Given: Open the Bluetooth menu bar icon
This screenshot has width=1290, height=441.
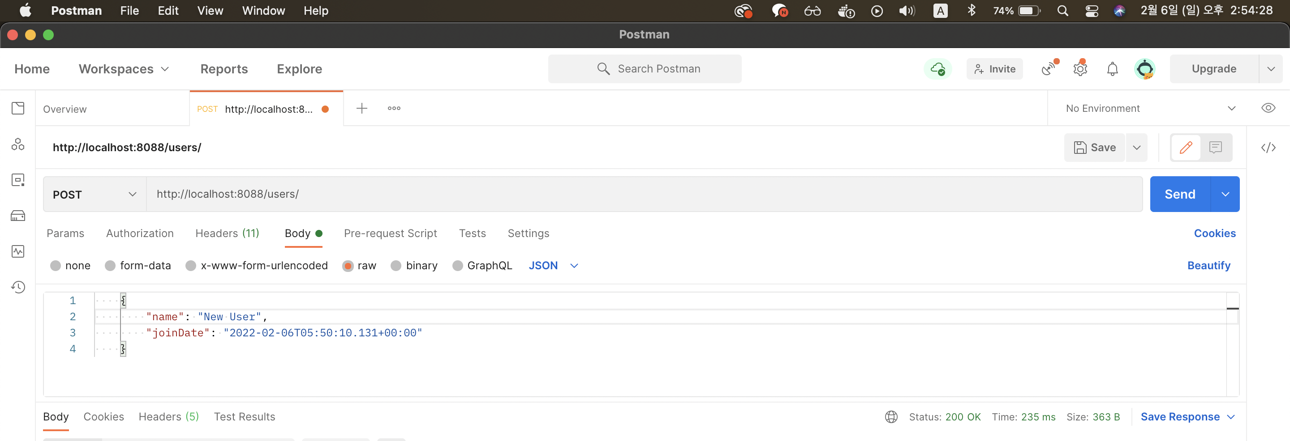Looking at the screenshot, I should click(x=972, y=10).
